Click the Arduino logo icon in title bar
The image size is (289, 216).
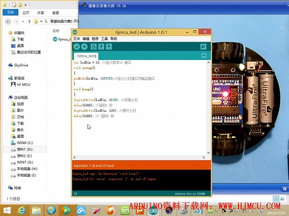point(75,32)
